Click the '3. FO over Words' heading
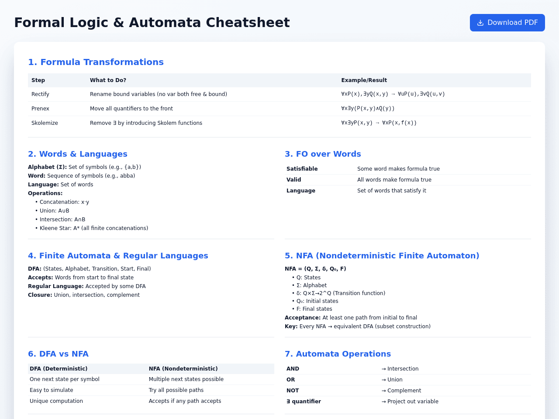559x419 pixels. point(323,154)
